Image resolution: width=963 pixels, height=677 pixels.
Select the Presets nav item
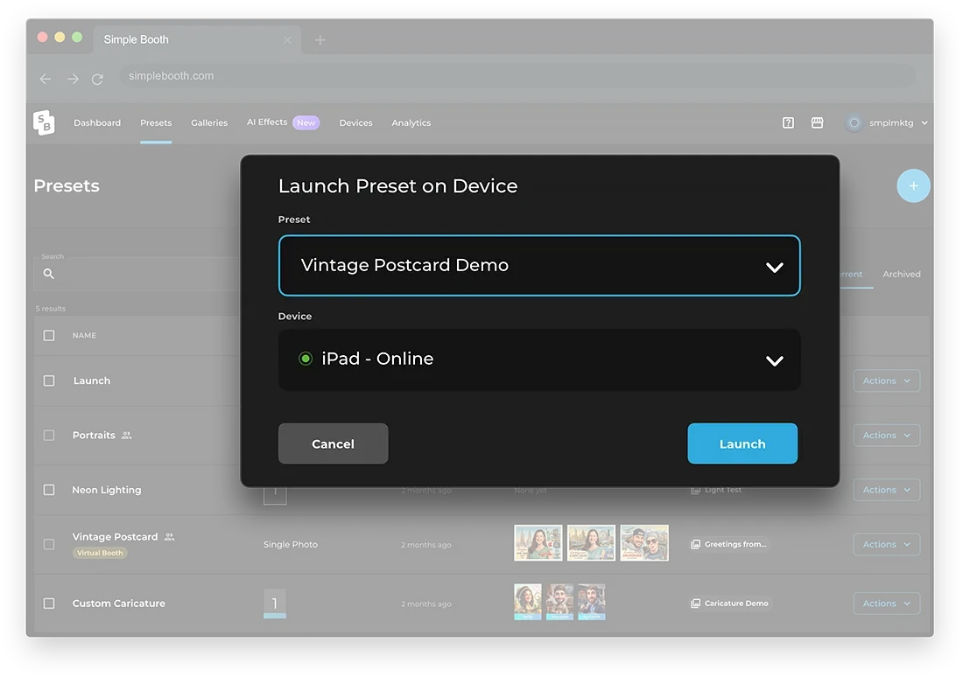point(156,122)
